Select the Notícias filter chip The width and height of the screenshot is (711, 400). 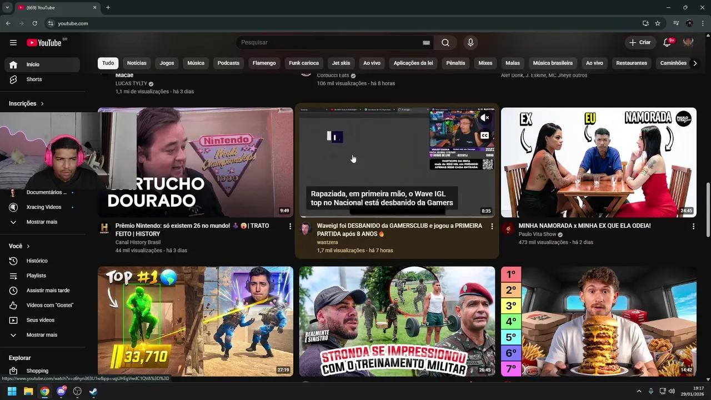click(137, 63)
